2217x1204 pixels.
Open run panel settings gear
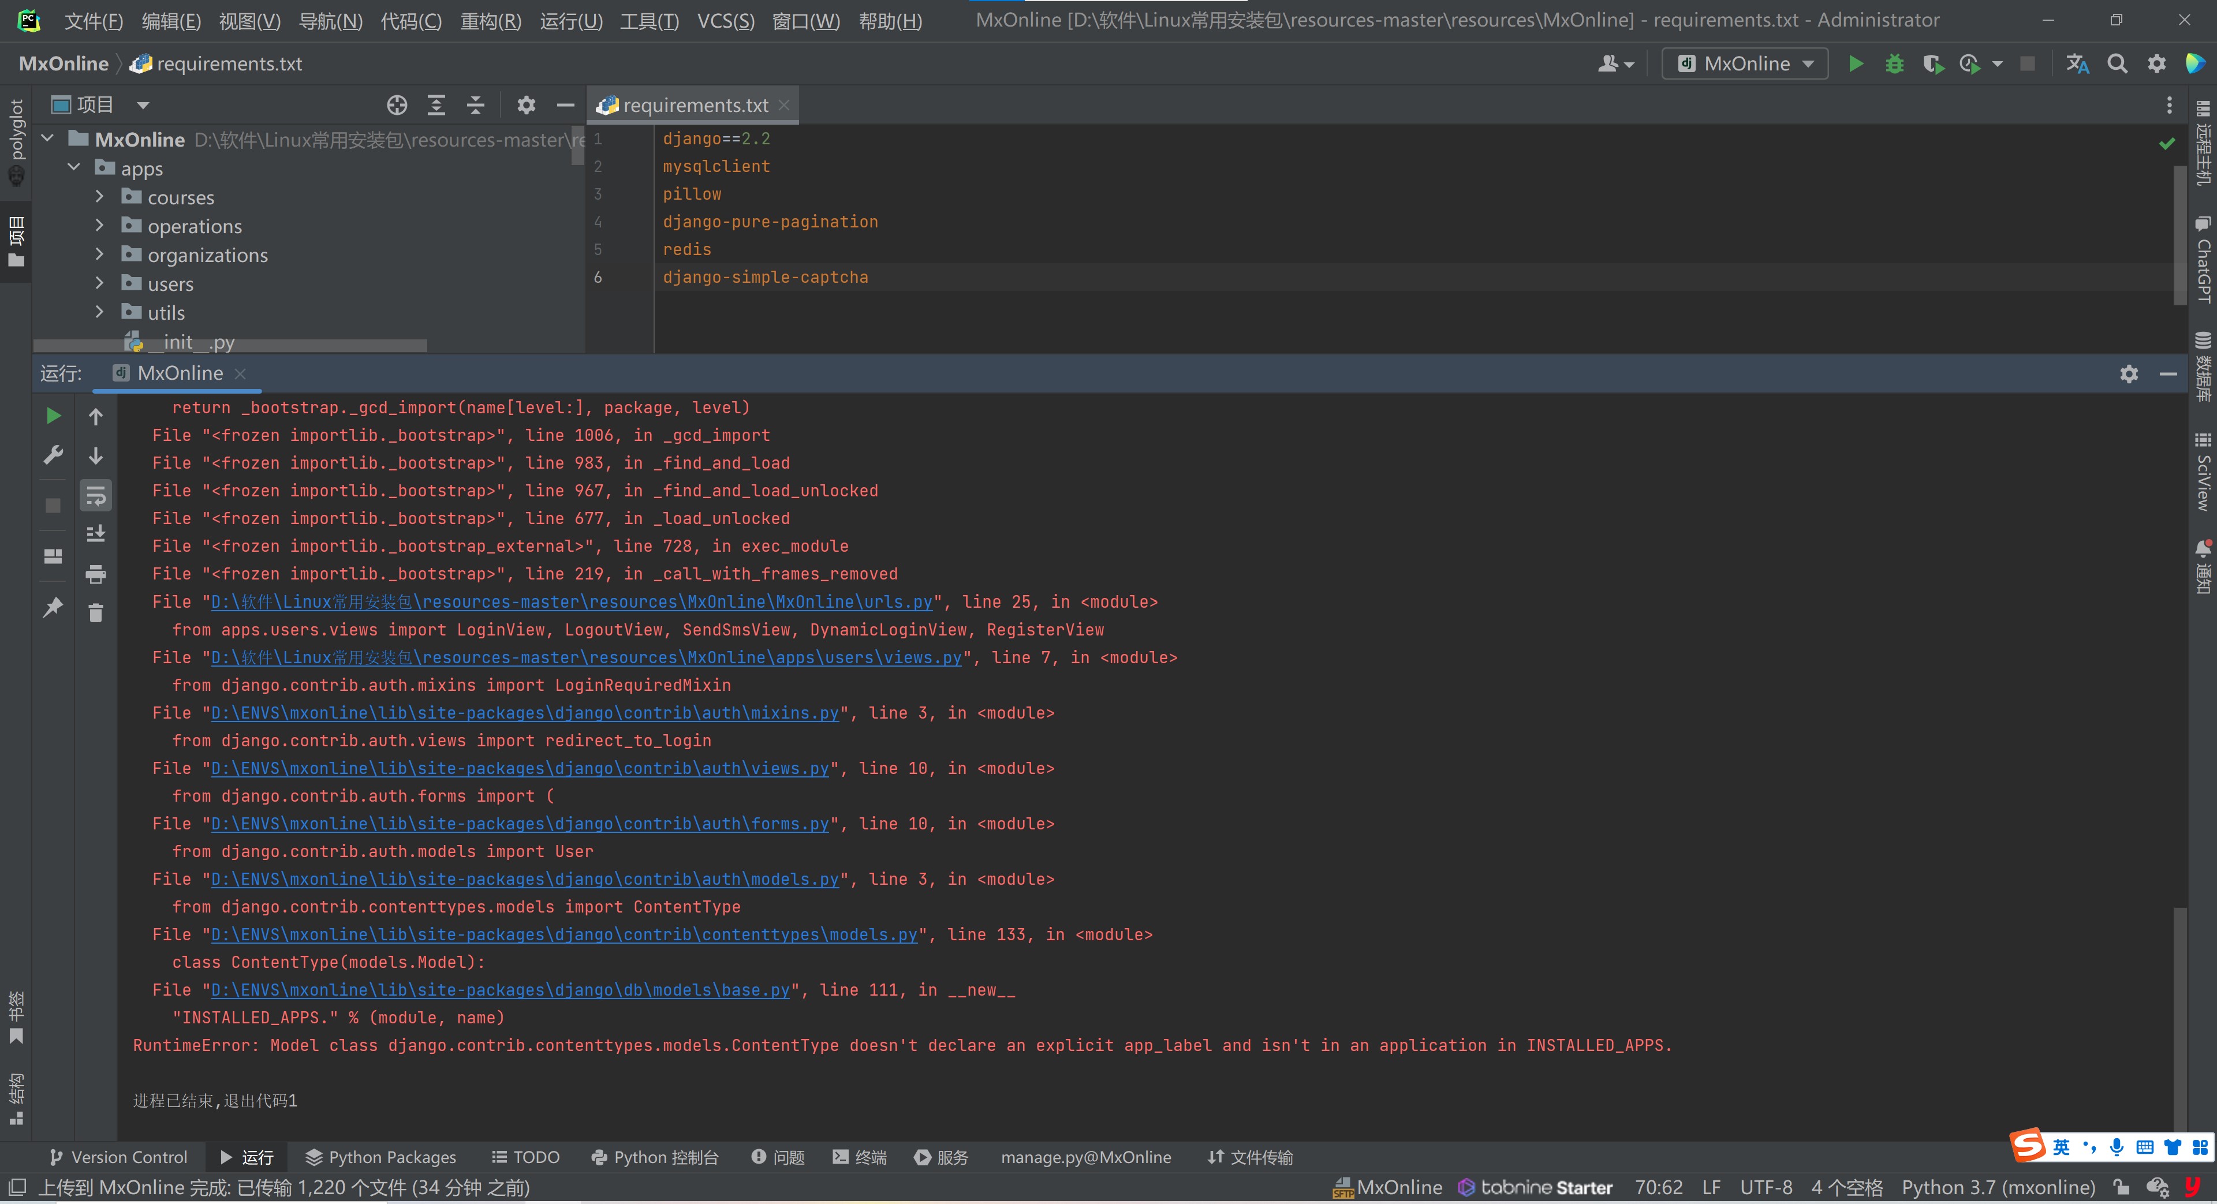point(2128,373)
